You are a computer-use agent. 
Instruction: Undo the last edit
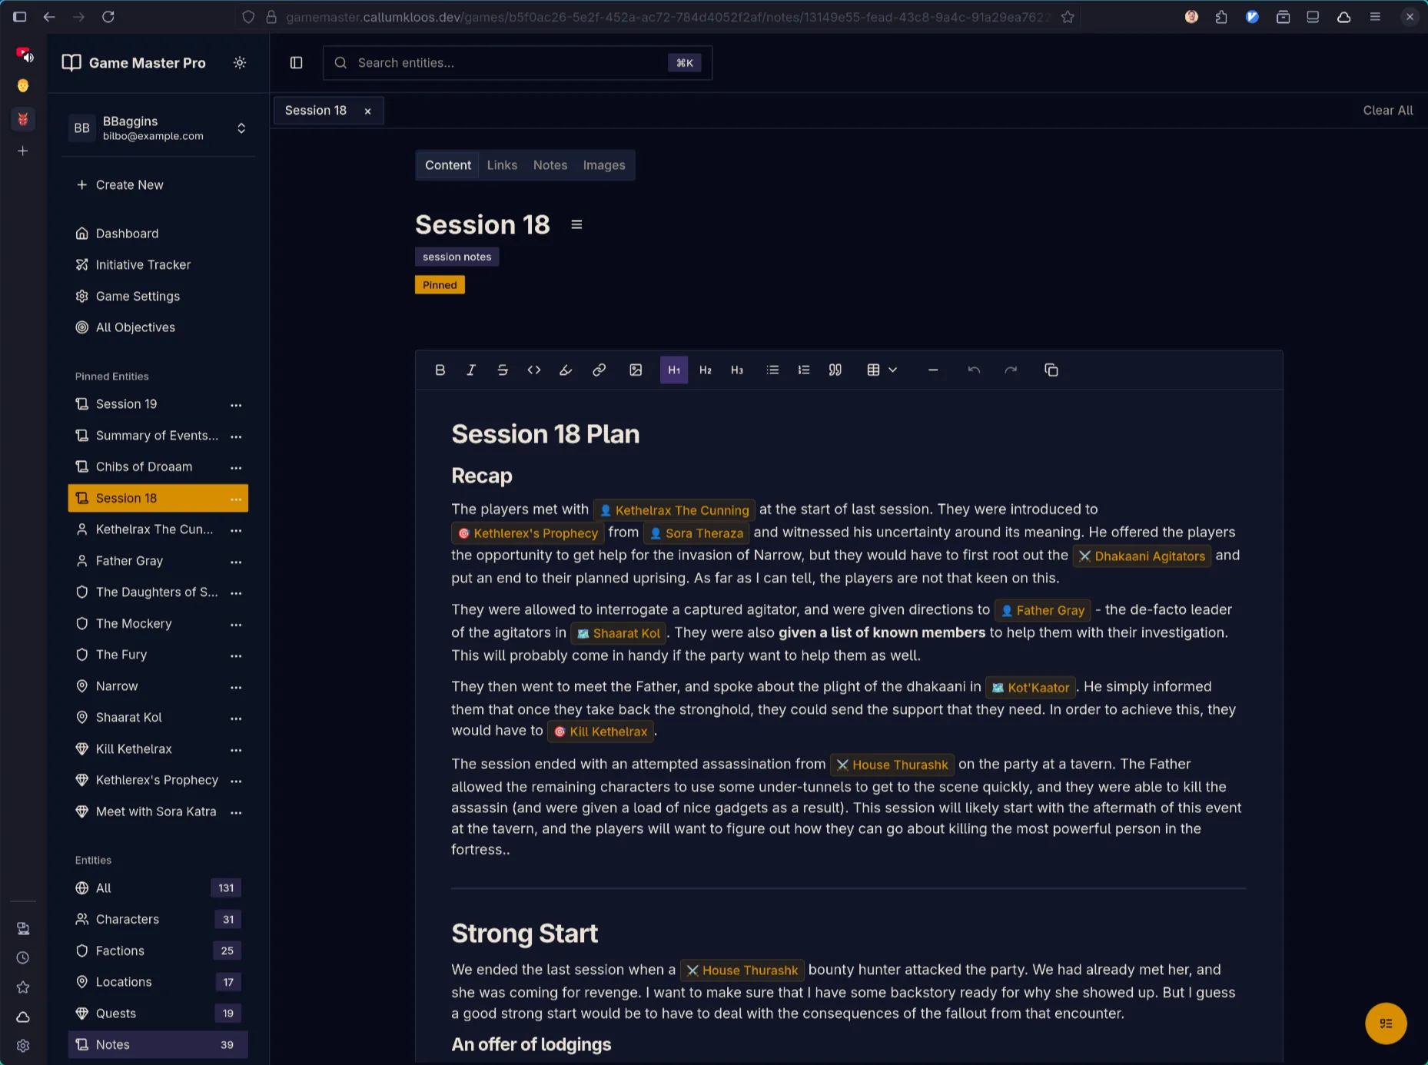pyautogui.click(x=974, y=370)
